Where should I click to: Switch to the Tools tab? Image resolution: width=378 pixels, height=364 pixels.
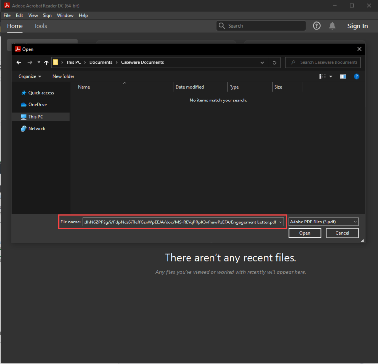tap(41, 26)
